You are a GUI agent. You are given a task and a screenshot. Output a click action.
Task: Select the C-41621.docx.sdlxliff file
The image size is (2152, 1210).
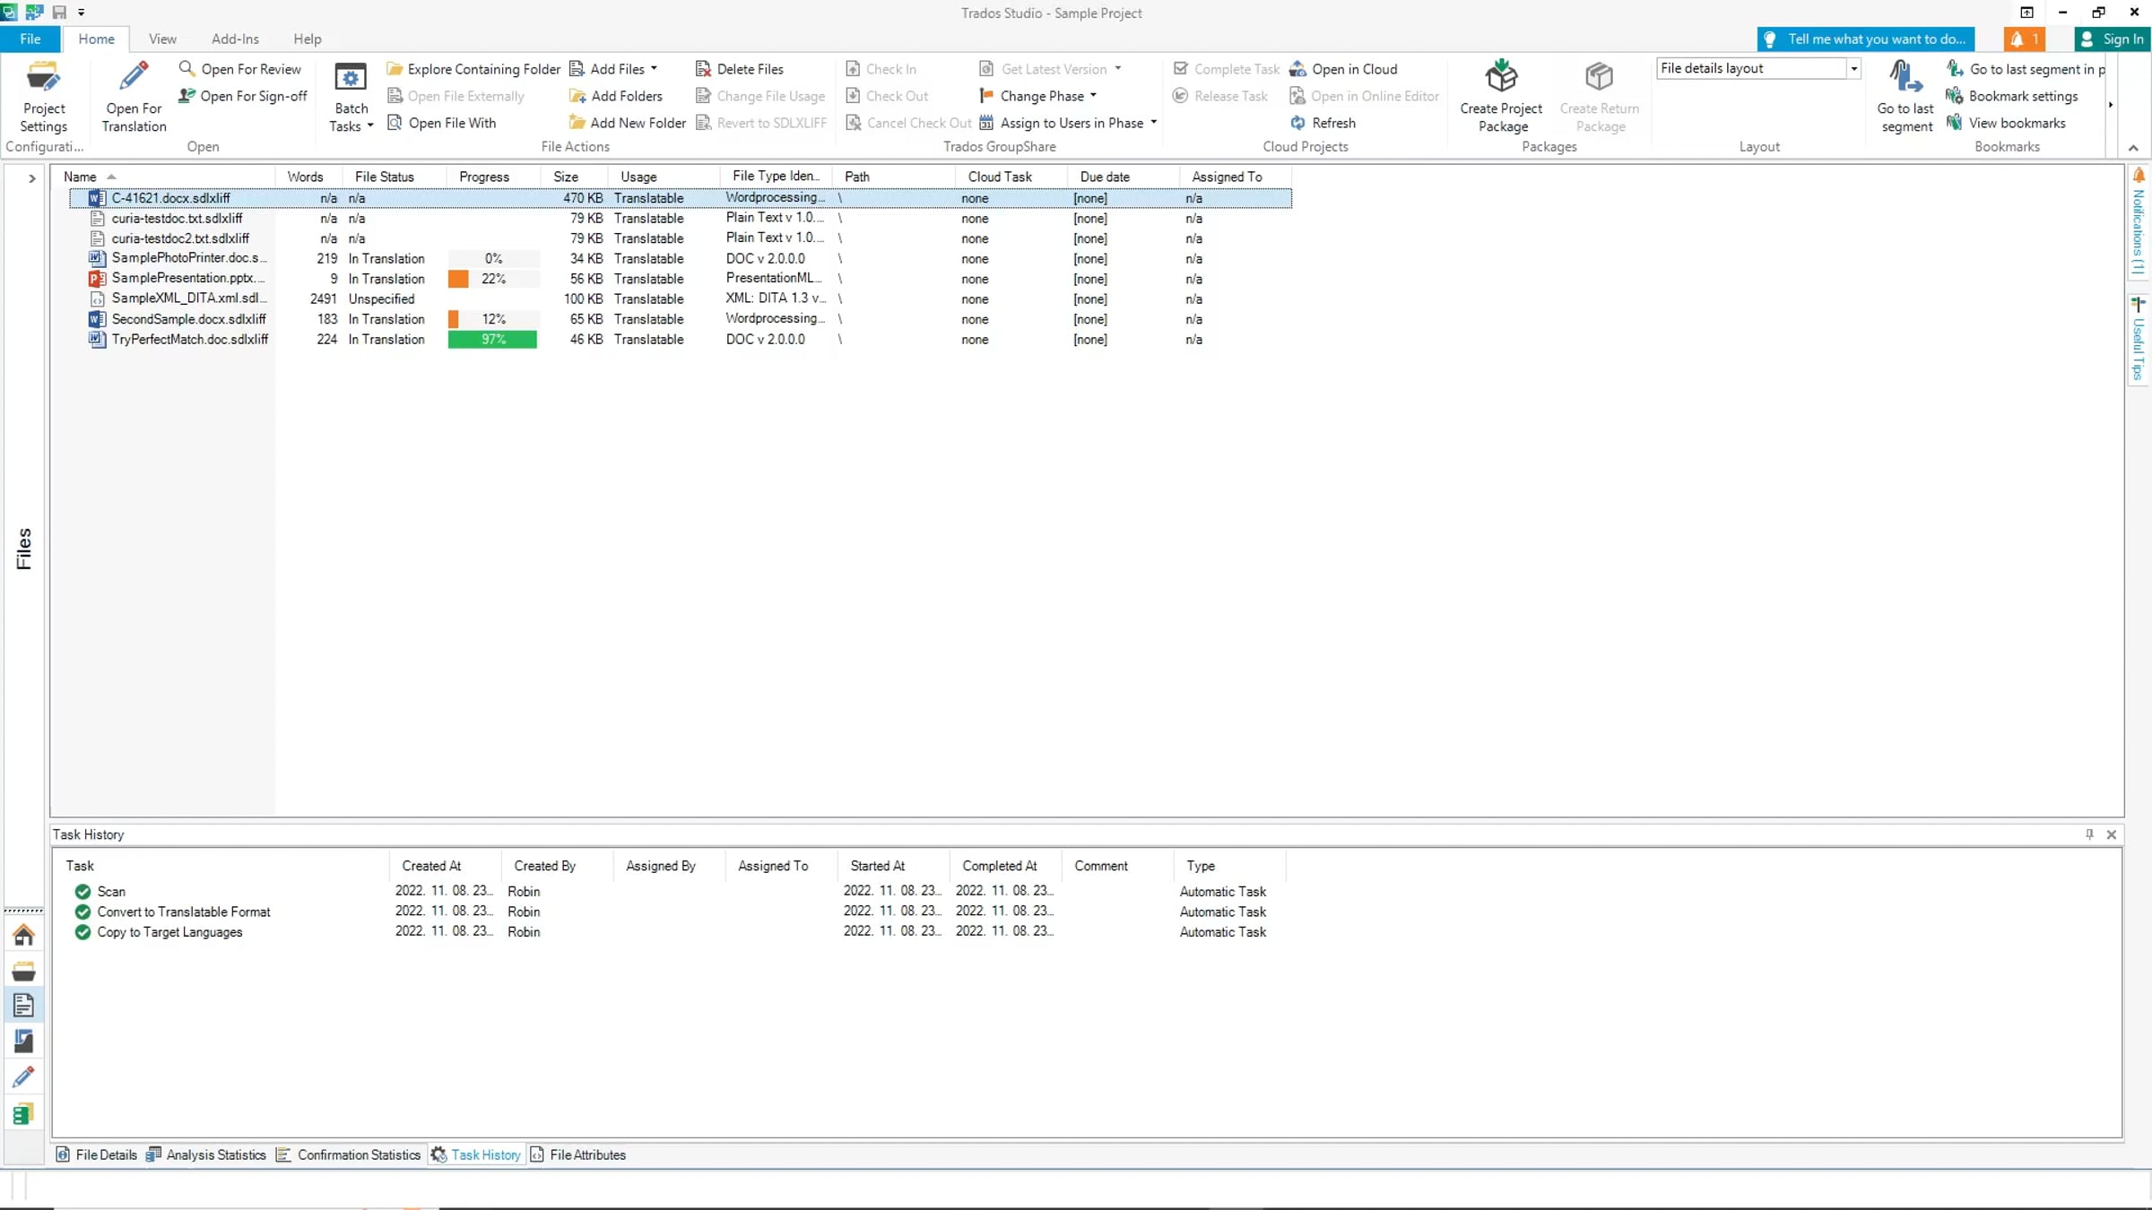click(681, 198)
